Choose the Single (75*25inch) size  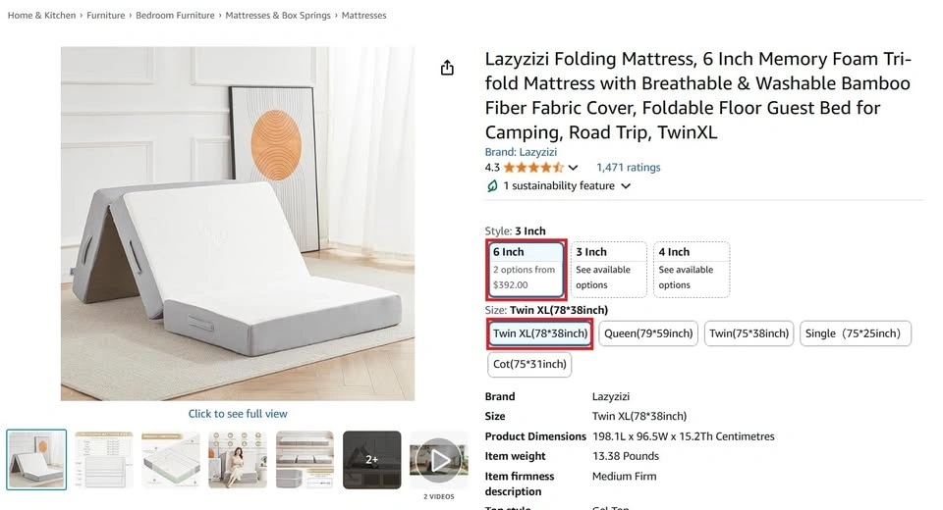[x=853, y=333]
